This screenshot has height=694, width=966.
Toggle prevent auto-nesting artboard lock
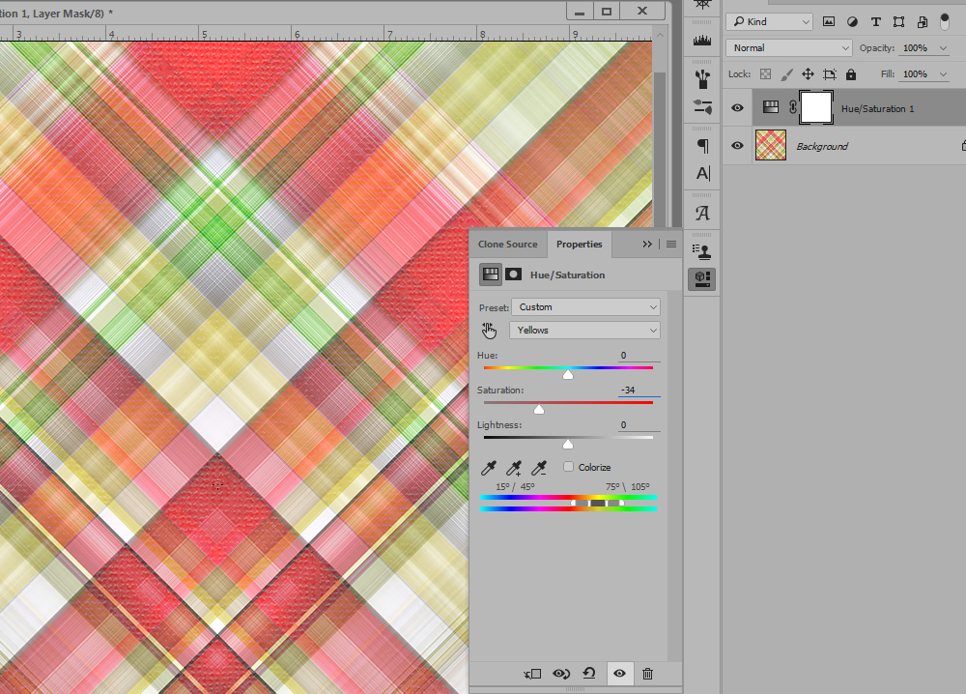(x=830, y=74)
